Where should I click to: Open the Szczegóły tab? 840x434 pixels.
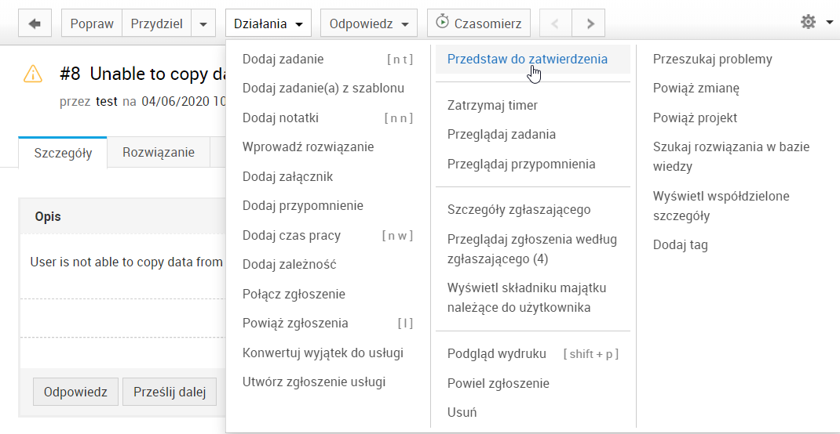pyautogui.click(x=63, y=153)
